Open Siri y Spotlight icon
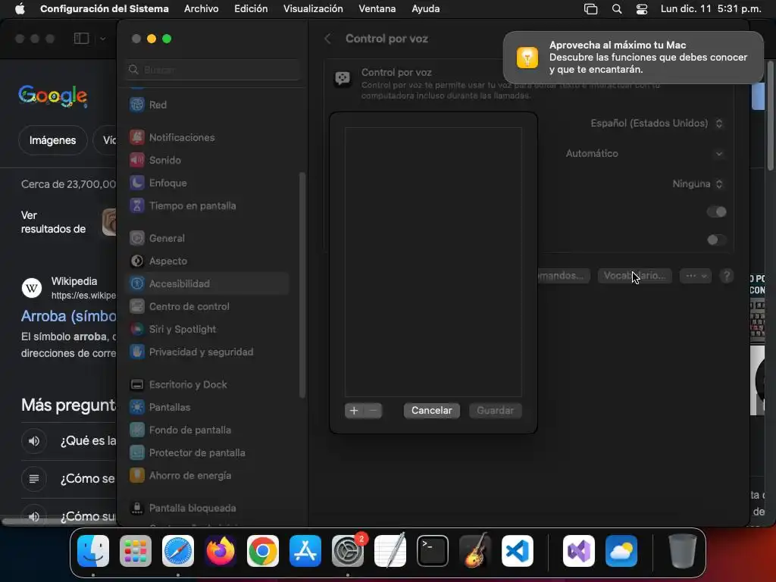This screenshot has width=776, height=582. pyautogui.click(x=137, y=329)
